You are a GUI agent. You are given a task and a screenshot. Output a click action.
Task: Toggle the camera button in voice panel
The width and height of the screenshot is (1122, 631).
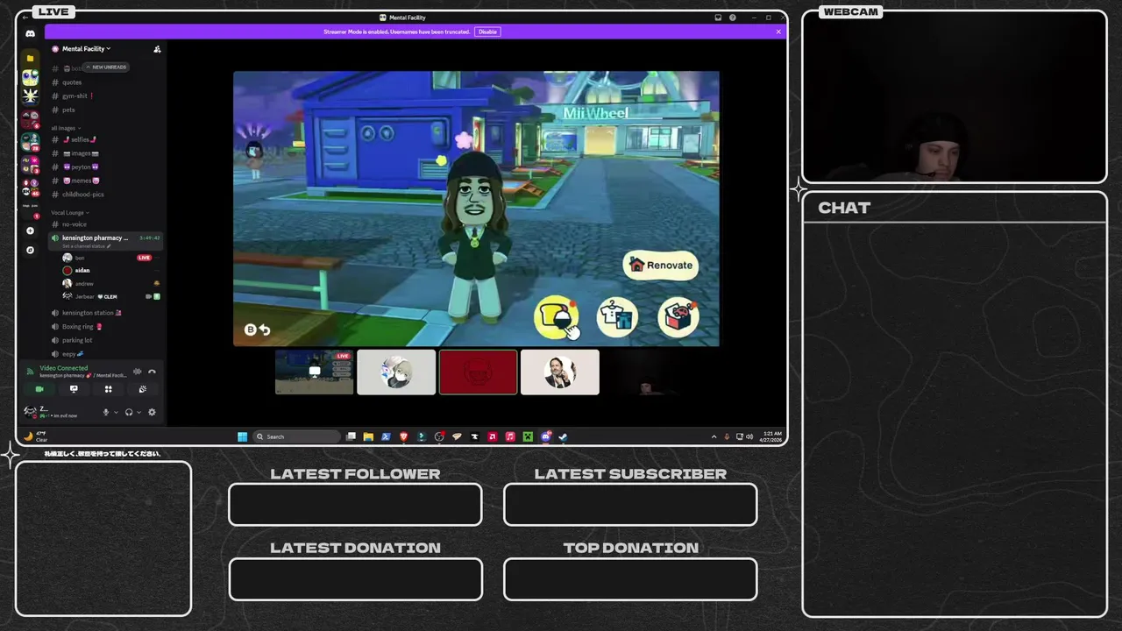[39, 389]
